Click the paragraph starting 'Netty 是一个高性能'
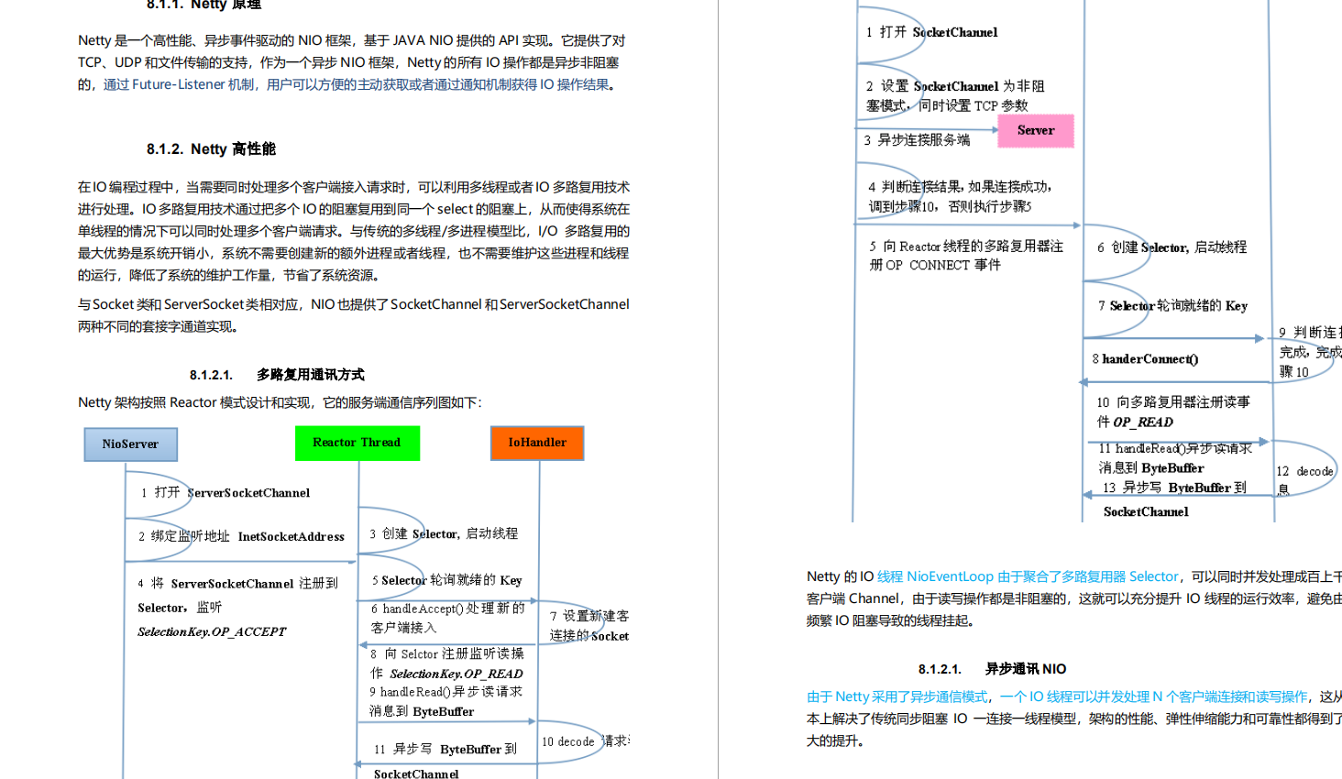This screenshot has width=1342, height=779. pos(353,62)
